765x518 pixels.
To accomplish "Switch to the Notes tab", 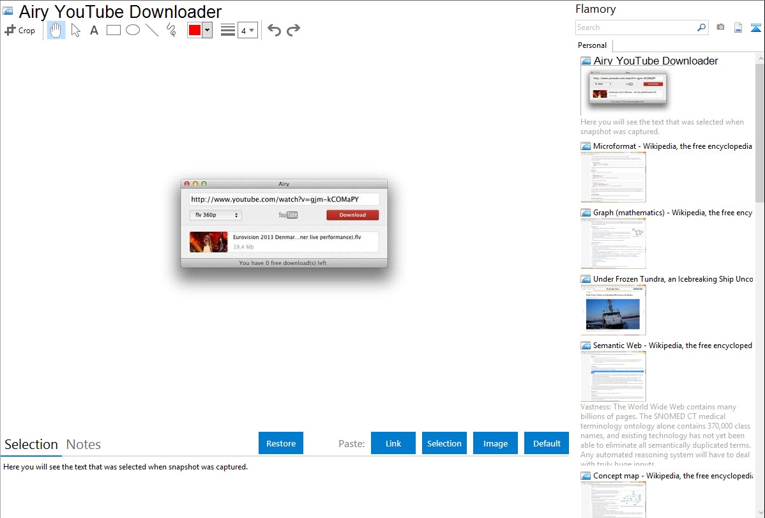I will (84, 445).
